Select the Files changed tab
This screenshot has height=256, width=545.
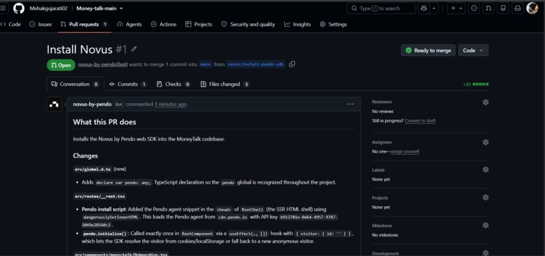[225, 84]
